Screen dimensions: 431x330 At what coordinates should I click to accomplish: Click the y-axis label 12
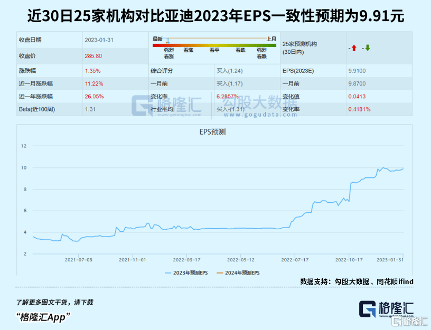[x=24, y=146]
